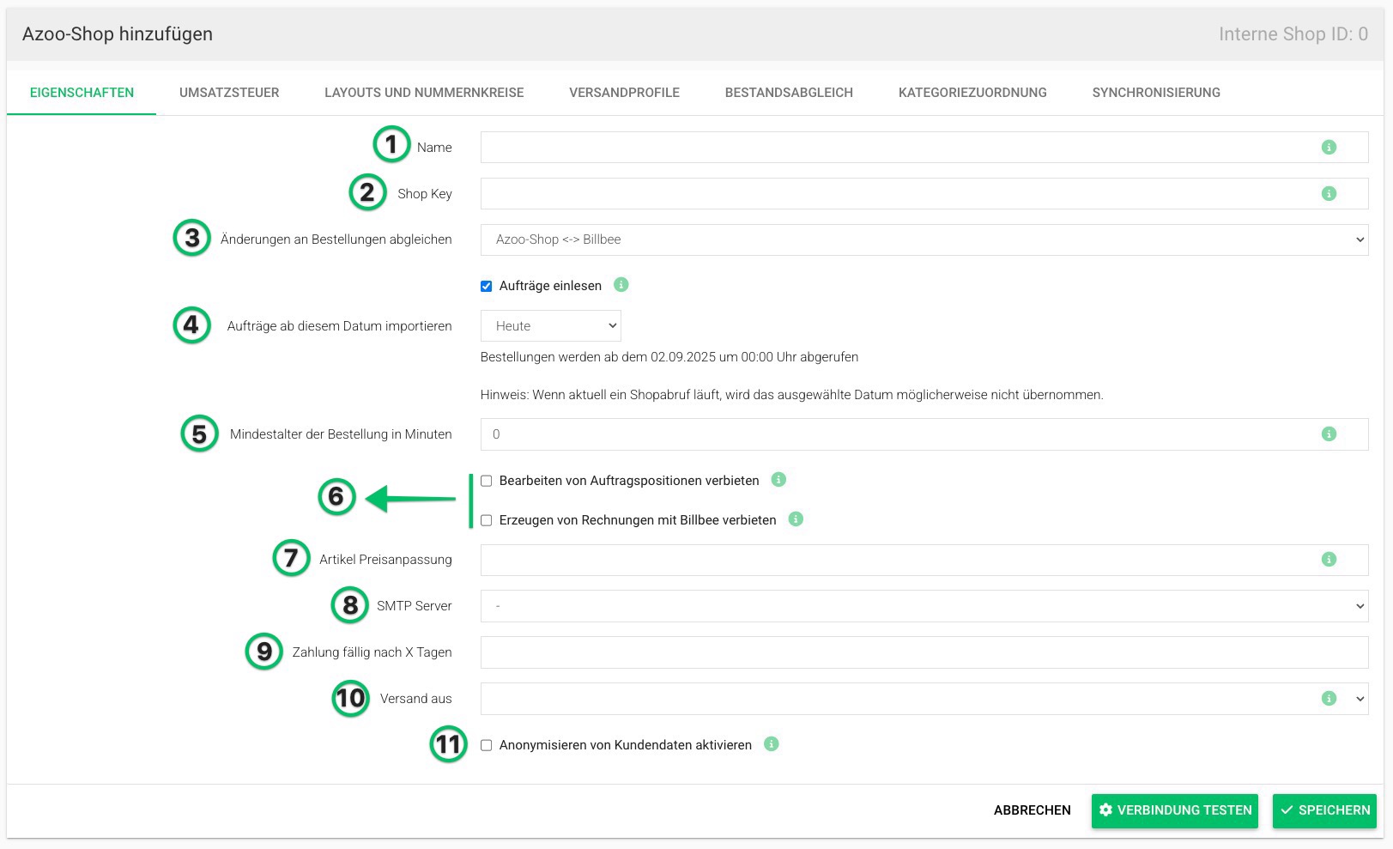Click the Zahlung fällig nach X Tagen input
1393x849 pixels.
924,652
